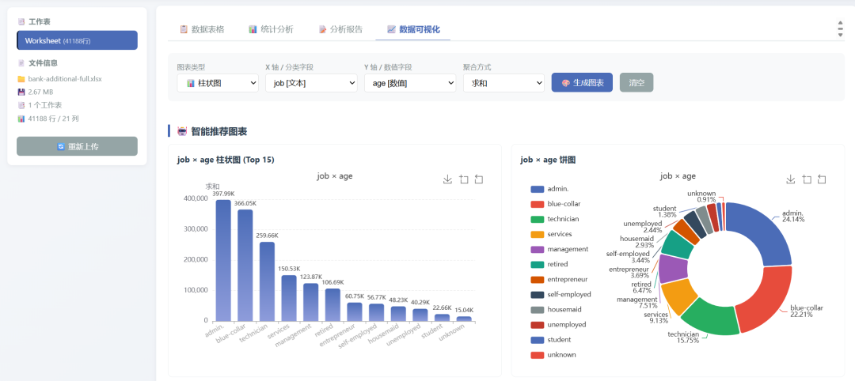Open the Y 轴 dropdown showing age [数值]
Viewport: 855px width, 381px height.
410,83
